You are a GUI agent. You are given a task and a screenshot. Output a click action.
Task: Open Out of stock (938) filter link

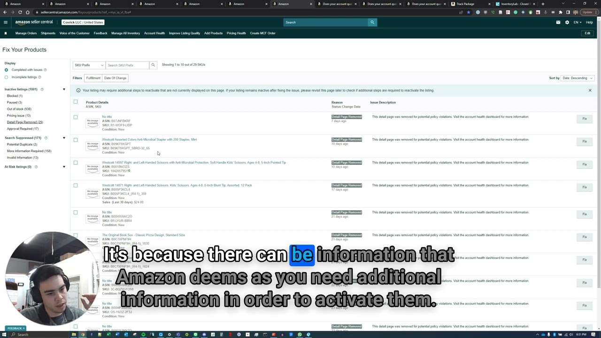pos(19,109)
